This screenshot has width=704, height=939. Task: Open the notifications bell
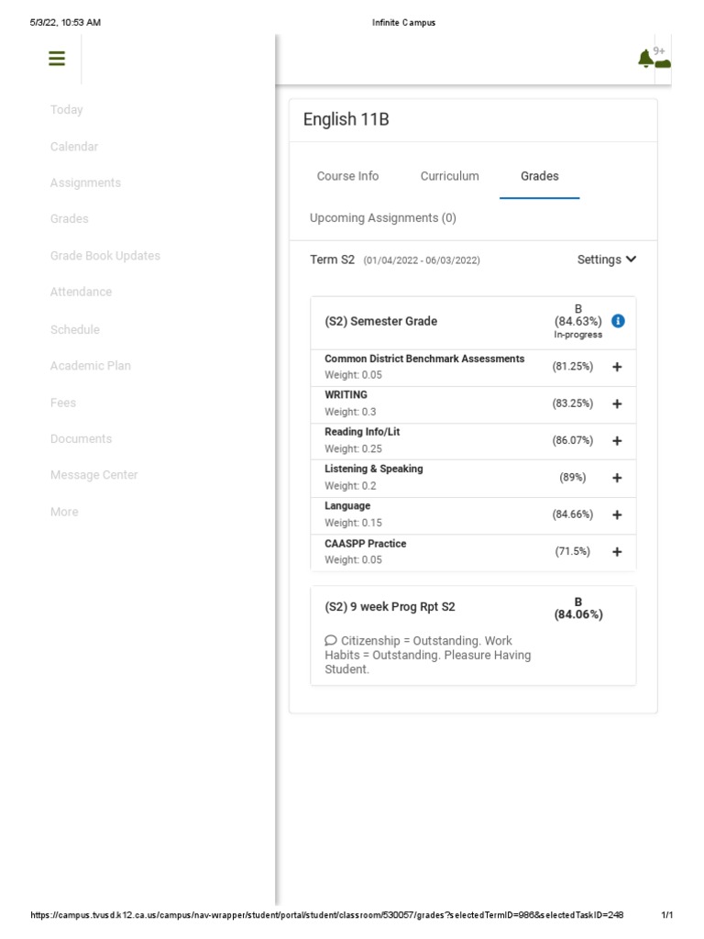pyautogui.click(x=646, y=60)
